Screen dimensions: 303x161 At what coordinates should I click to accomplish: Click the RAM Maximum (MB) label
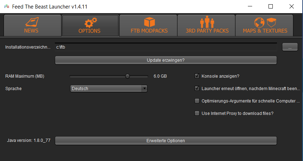[25, 76]
